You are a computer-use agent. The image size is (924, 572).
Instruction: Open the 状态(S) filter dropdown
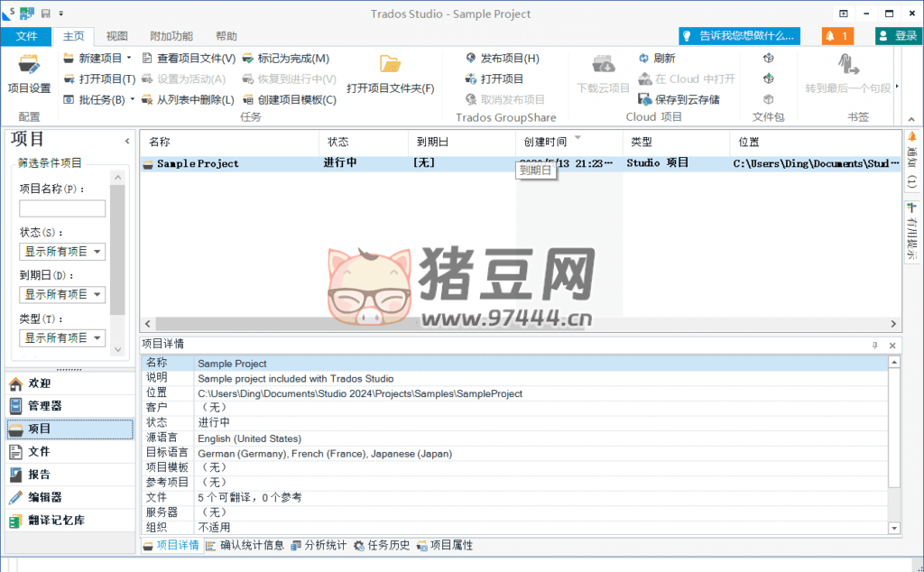pos(62,252)
